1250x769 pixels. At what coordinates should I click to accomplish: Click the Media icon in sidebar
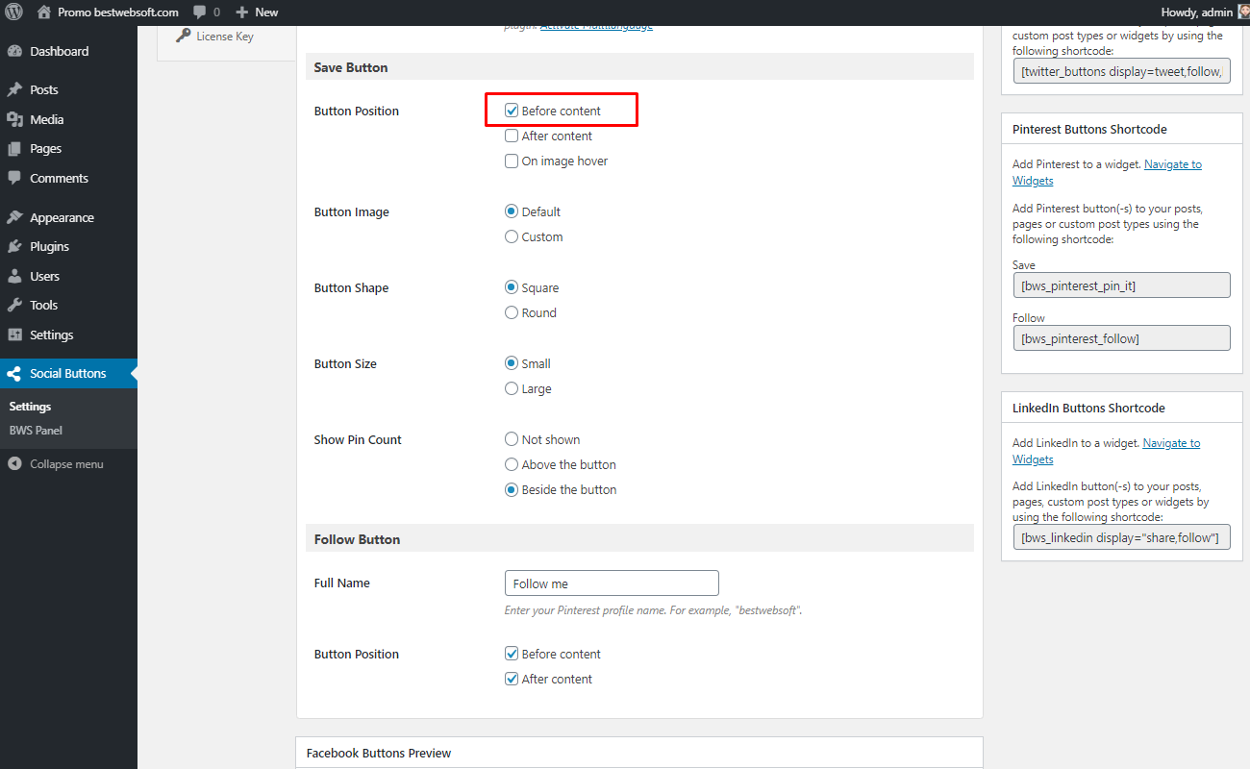(14, 119)
